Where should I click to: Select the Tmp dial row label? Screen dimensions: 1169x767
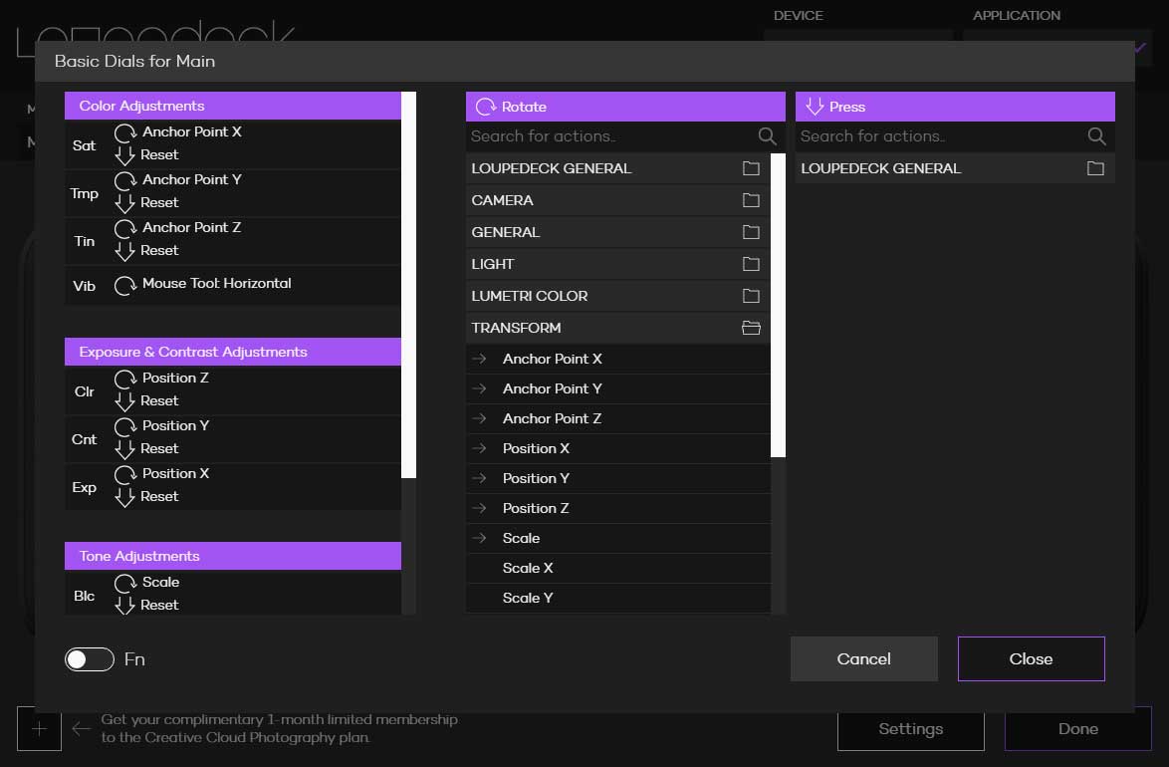point(85,193)
